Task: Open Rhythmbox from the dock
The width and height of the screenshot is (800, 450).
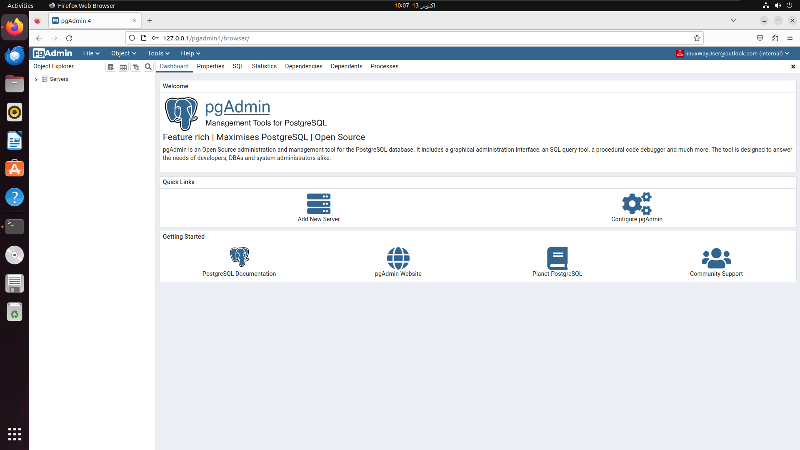Action: (15, 112)
